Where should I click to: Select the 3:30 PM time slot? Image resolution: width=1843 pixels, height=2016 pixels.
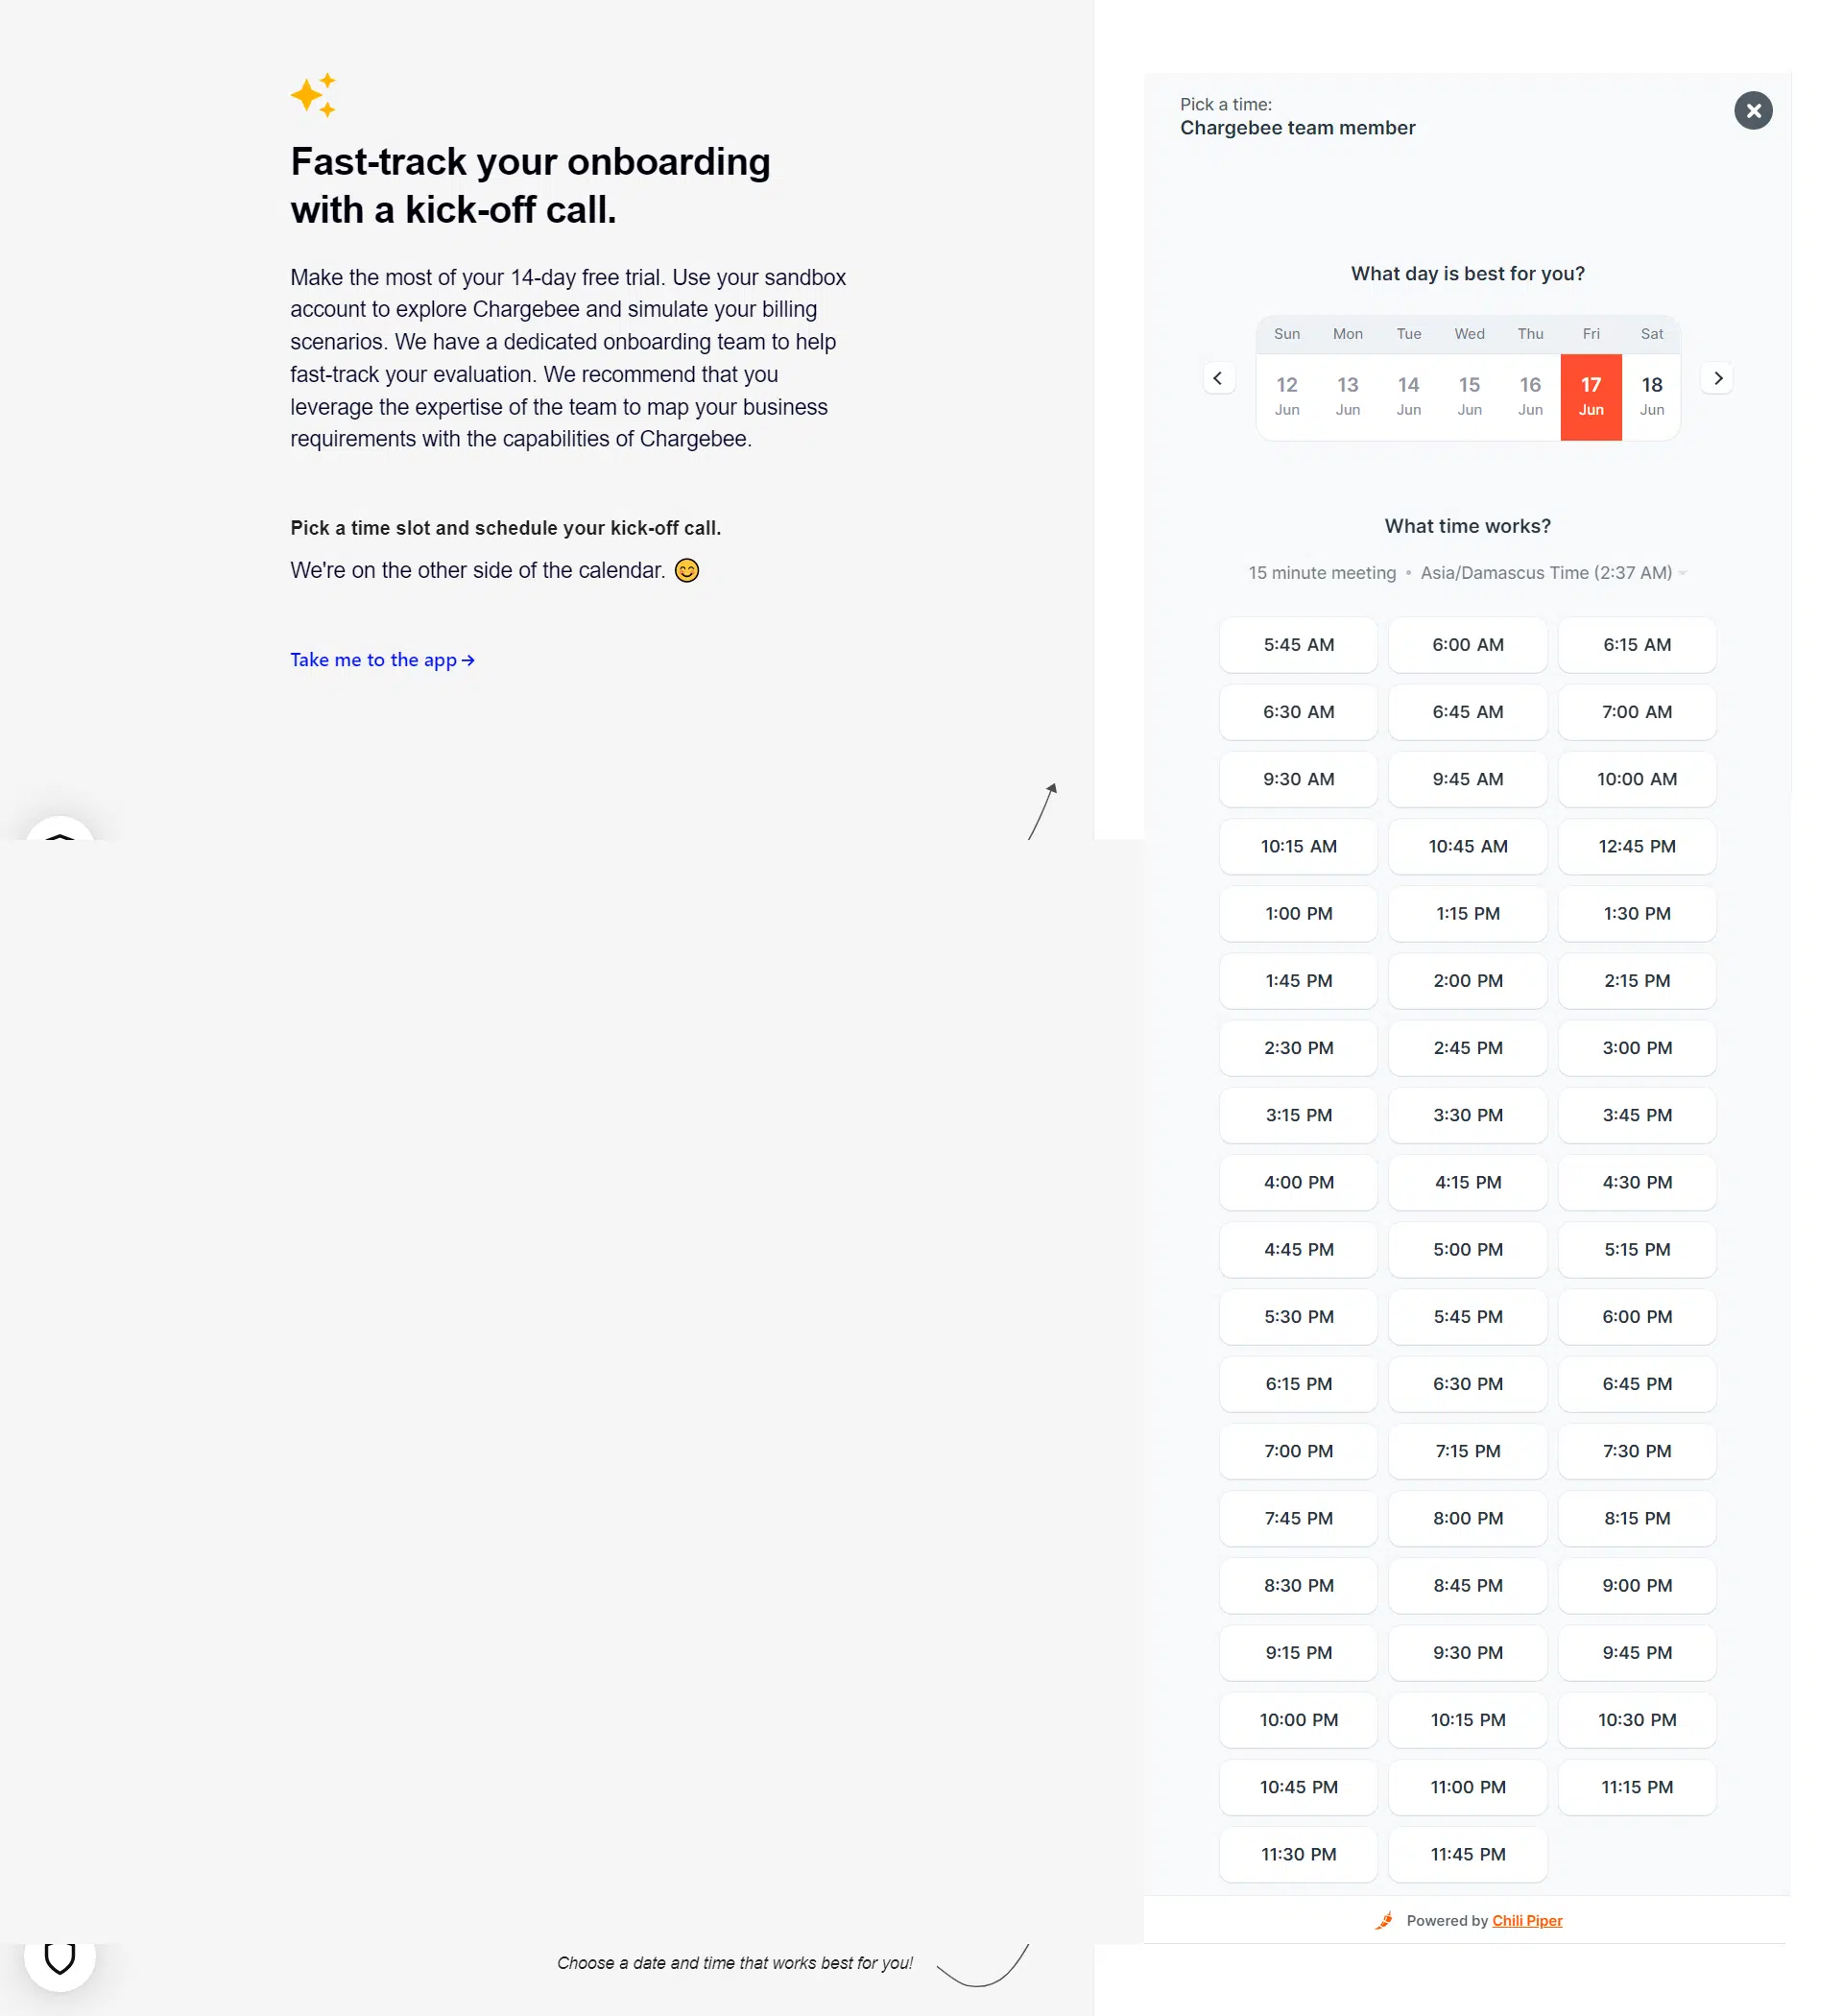1467,1115
